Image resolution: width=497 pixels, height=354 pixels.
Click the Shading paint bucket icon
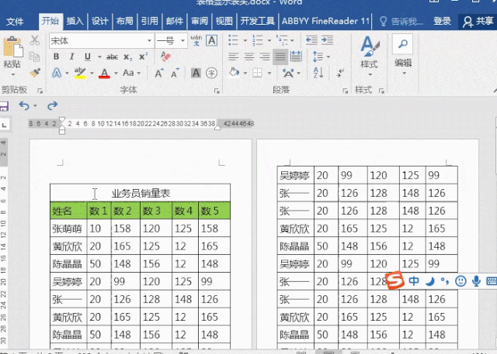234,73
